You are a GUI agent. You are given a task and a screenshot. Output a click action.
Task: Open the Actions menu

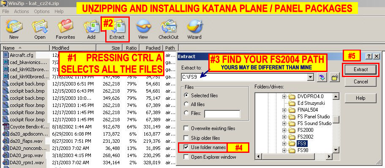(x=22, y=11)
